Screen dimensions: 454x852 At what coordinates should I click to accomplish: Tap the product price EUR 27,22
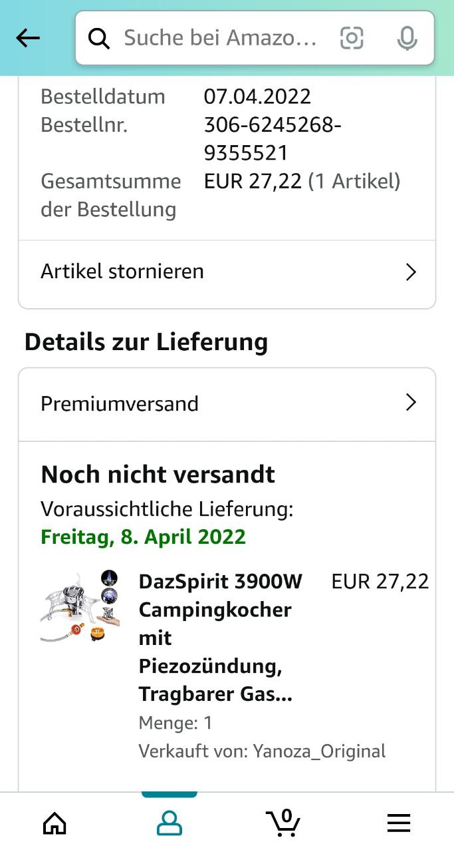380,582
